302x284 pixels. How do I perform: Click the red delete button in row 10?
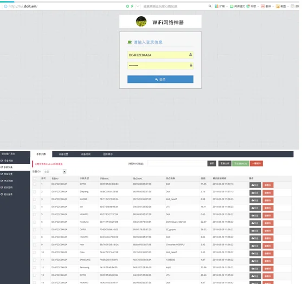(268, 254)
